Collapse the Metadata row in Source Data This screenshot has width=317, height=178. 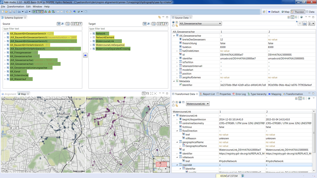(x=174, y=81)
